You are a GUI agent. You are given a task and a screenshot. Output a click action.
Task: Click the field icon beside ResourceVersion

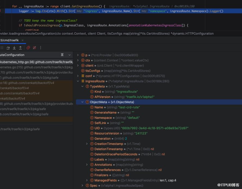coord(92,133)
